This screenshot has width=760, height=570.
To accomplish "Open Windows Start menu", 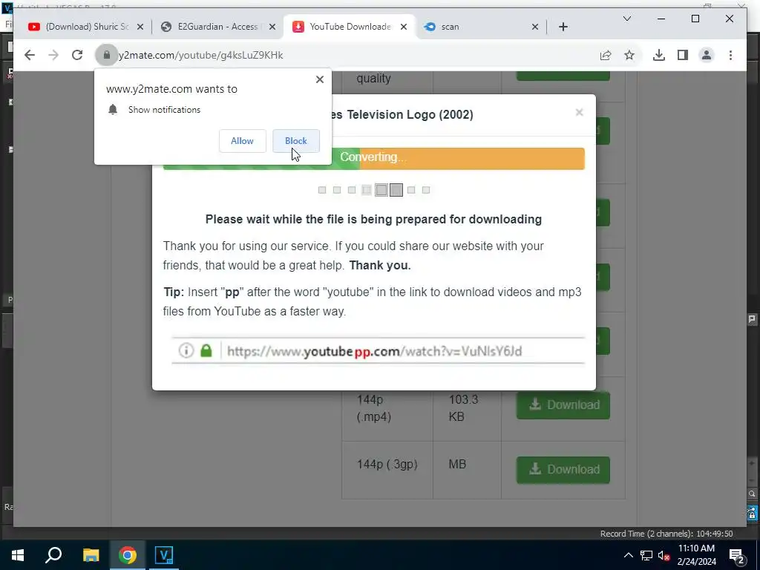I will 18,555.
